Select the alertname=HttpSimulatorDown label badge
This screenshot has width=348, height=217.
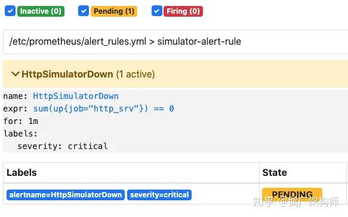pos(66,195)
